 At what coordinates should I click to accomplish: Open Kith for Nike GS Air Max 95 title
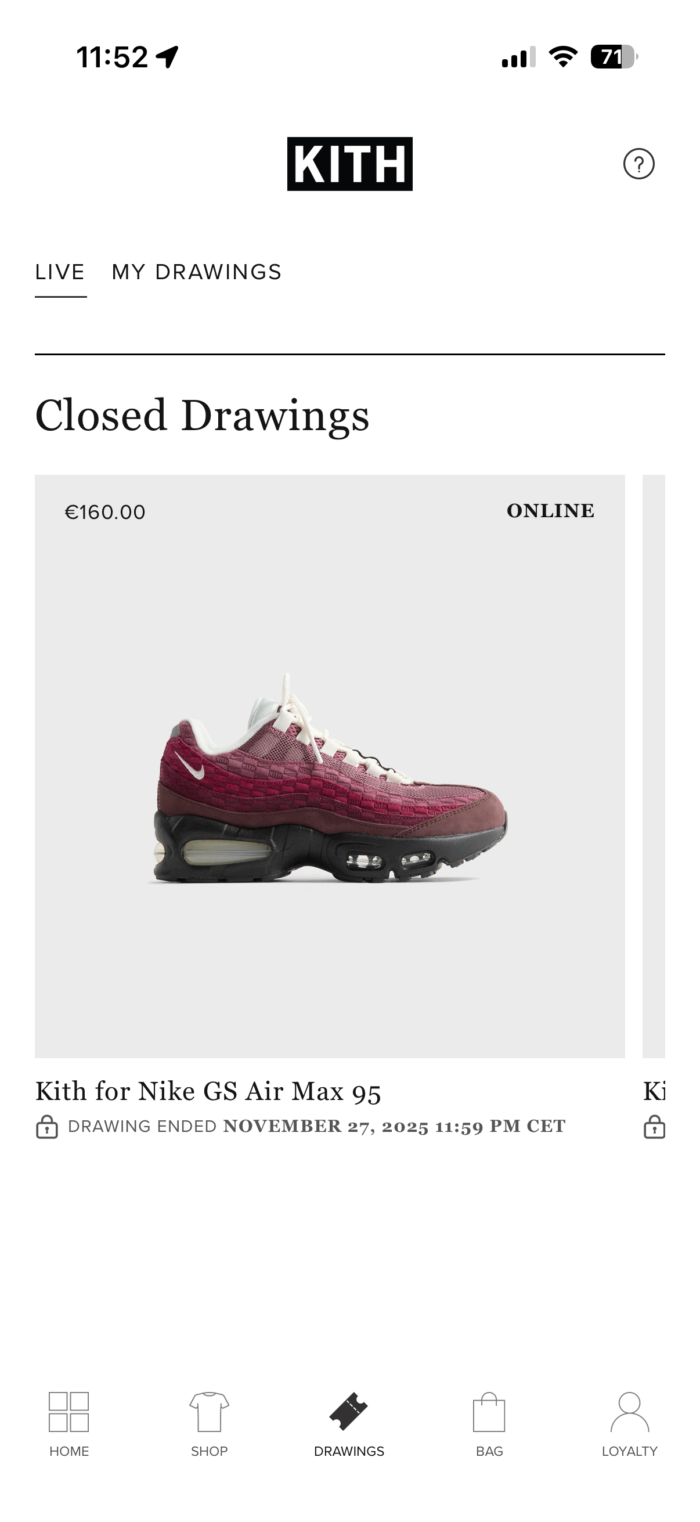pyautogui.click(x=208, y=1091)
